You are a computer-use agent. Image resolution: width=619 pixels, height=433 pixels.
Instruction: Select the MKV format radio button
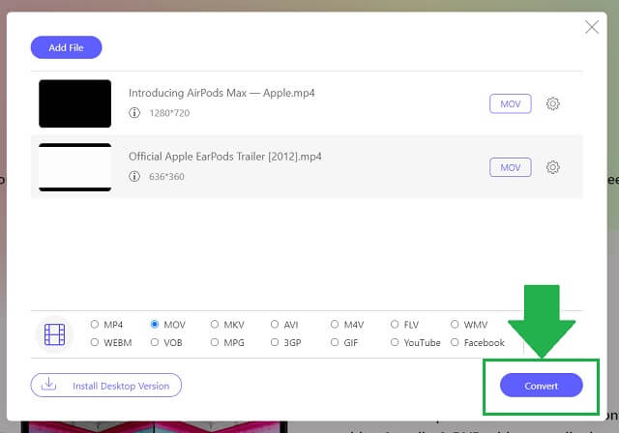(x=215, y=324)
